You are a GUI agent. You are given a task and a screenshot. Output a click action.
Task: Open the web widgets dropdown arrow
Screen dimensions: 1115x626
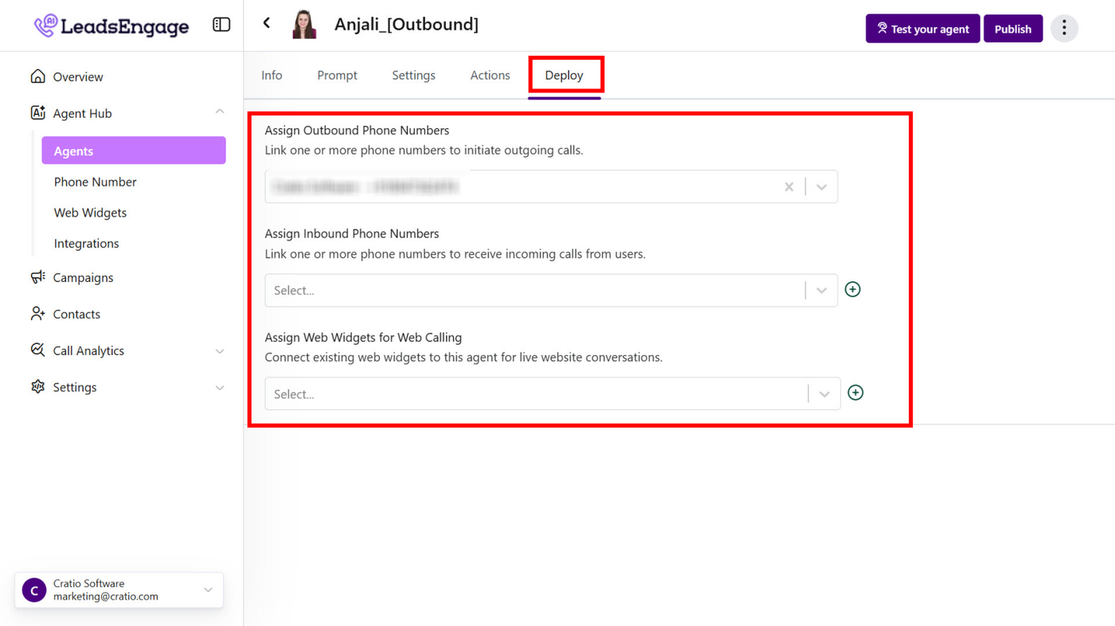point(824,394)
